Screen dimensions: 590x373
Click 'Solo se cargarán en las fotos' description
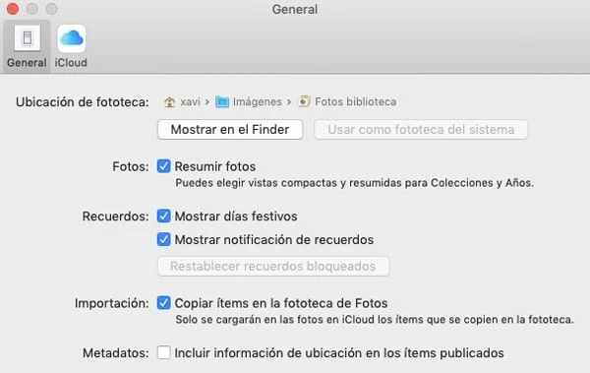(375, 320)
